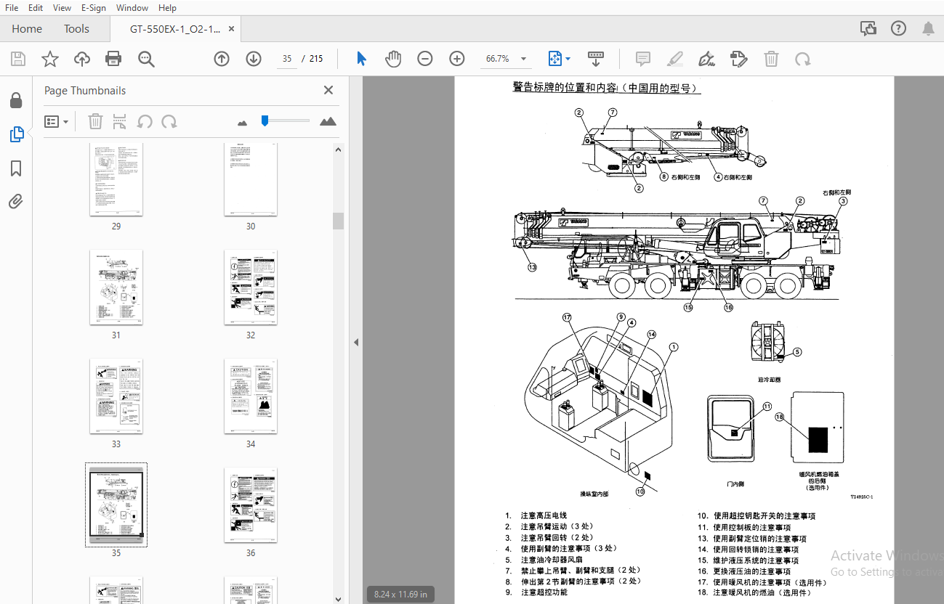This screenshot has width=944, height=604.
Task: Activate the hand pan tool
Action: [393, 59]
